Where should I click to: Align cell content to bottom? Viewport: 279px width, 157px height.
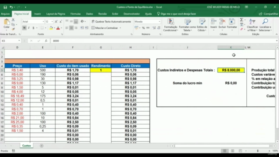pos(76,21)
